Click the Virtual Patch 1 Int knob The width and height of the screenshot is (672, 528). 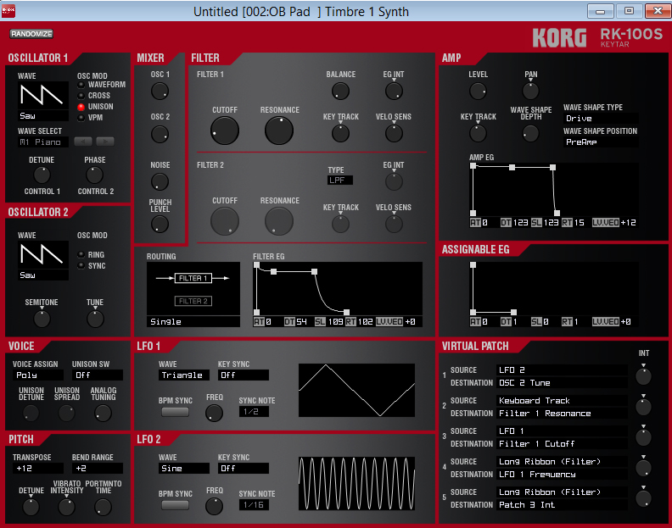(x=643, y=376)
